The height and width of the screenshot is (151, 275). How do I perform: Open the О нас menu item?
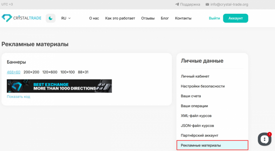(94, 18)
